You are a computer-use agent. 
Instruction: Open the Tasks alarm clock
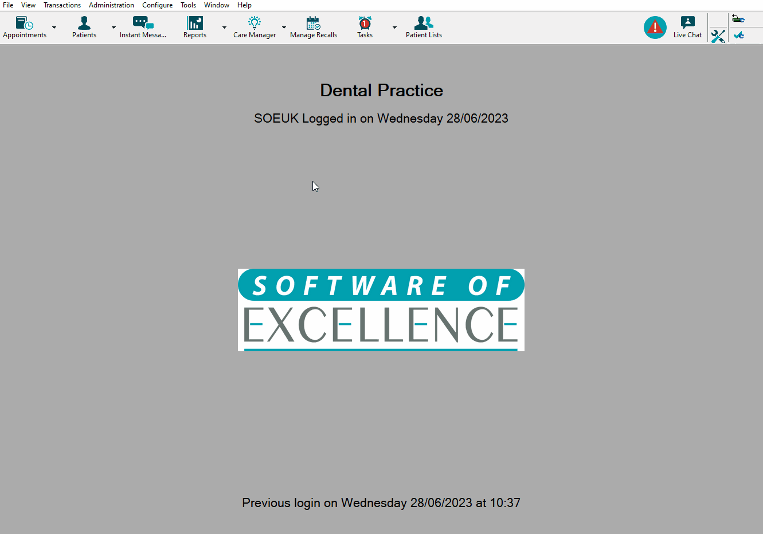click(x=365, y=28)
